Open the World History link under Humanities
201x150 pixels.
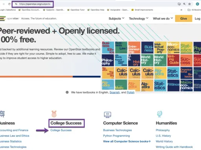pos(164,141)
